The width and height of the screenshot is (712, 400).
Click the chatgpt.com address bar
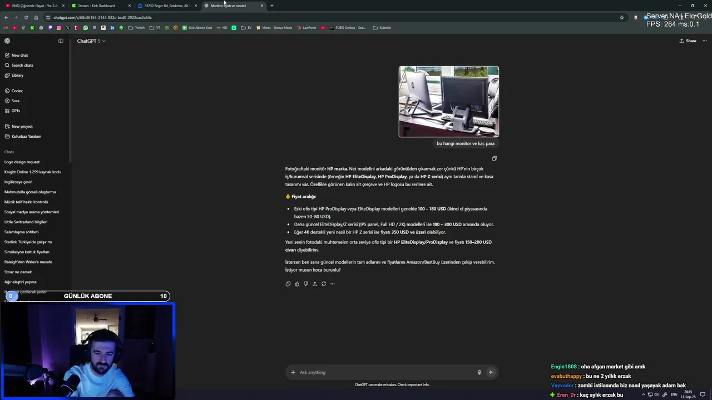334,17
